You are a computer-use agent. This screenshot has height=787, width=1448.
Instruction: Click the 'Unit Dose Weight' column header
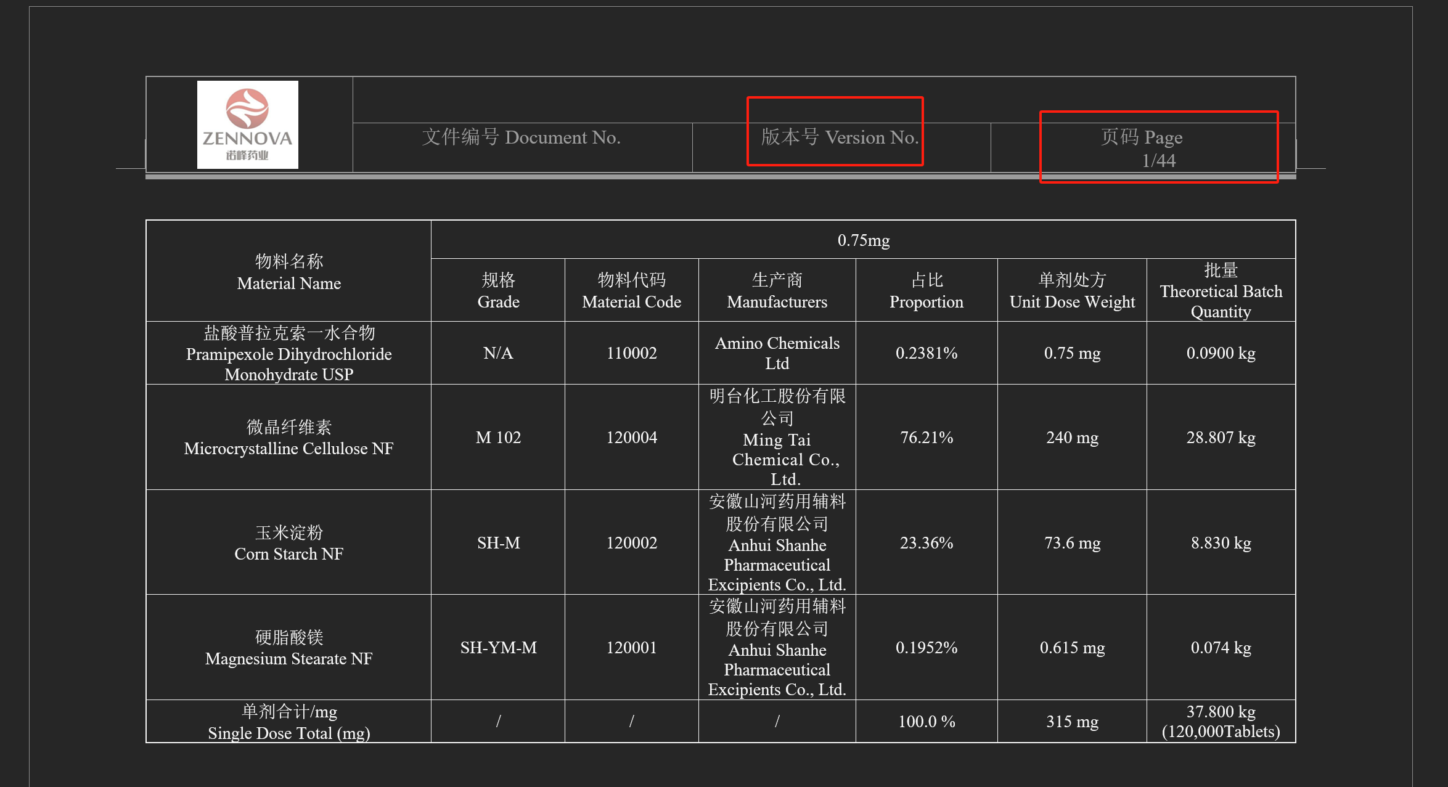[x=1072, y=290]
